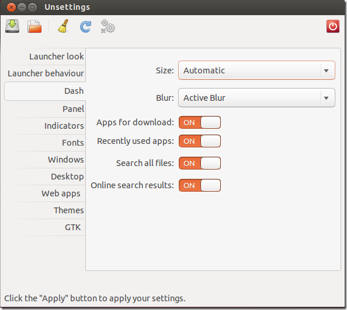347x310 pixels.
Task: Click the grey gears Apply icon
Action: click(x=107, y=26)
